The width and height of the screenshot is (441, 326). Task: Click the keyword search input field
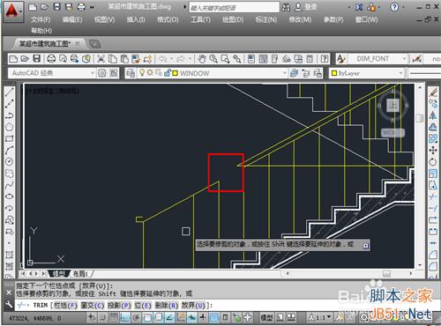(234, 7)
